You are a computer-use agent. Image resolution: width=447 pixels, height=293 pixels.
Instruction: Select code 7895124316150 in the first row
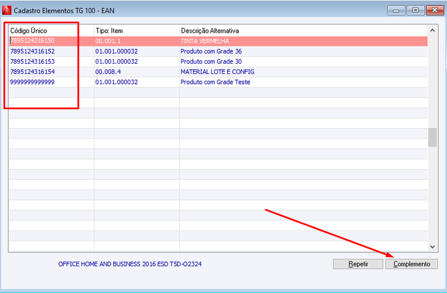32,40
